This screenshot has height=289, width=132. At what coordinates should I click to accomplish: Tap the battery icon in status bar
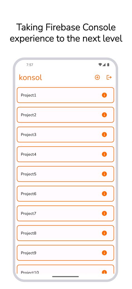point(108,65)
